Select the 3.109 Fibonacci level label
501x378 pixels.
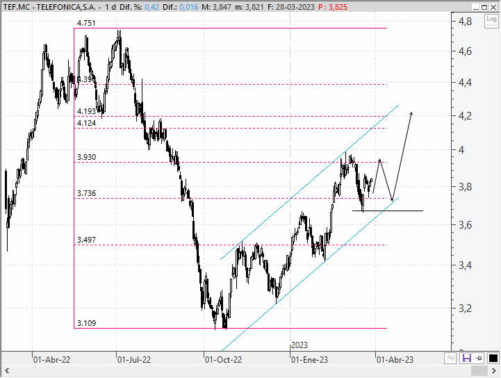point(86,323)
